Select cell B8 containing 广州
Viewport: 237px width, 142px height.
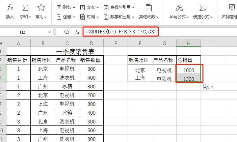[x=43, y=113]
